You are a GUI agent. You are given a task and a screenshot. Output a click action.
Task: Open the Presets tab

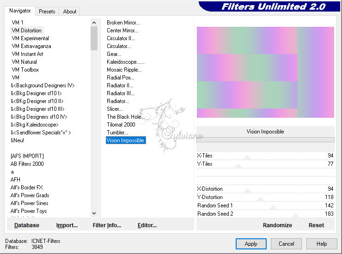coord(47,12)
